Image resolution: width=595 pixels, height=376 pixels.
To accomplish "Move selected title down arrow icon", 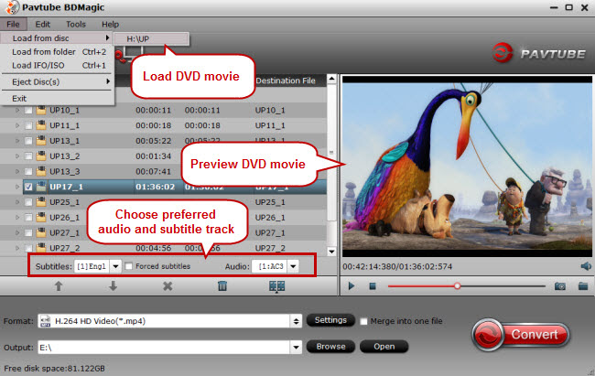I will coord(113,286).
